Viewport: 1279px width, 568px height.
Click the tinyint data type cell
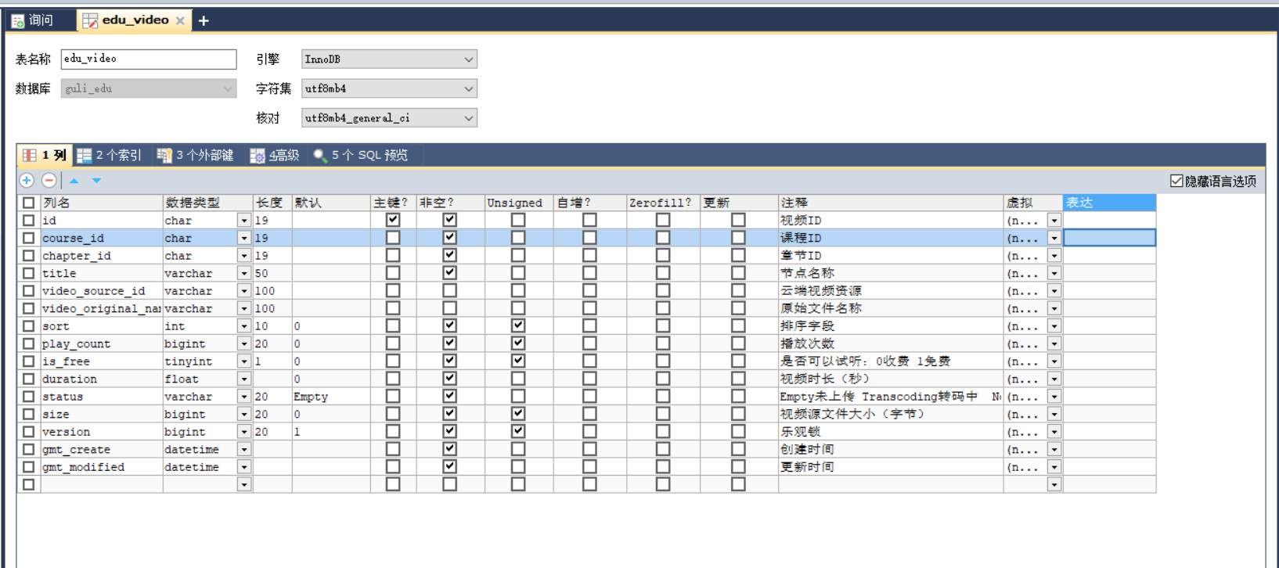200,361
